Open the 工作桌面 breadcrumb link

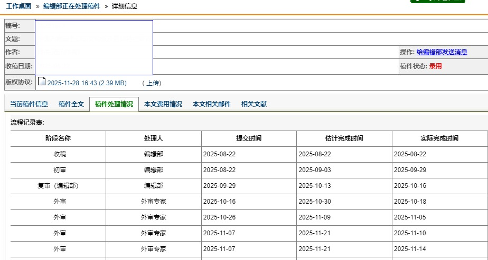(18, 6)
